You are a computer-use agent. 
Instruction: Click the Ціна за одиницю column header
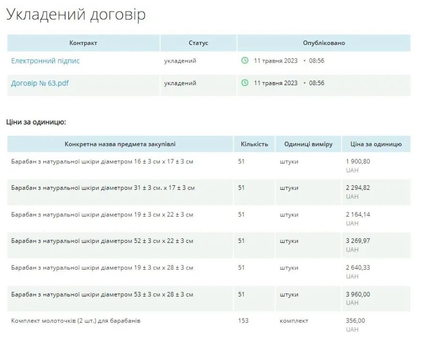tap(376, 144)
